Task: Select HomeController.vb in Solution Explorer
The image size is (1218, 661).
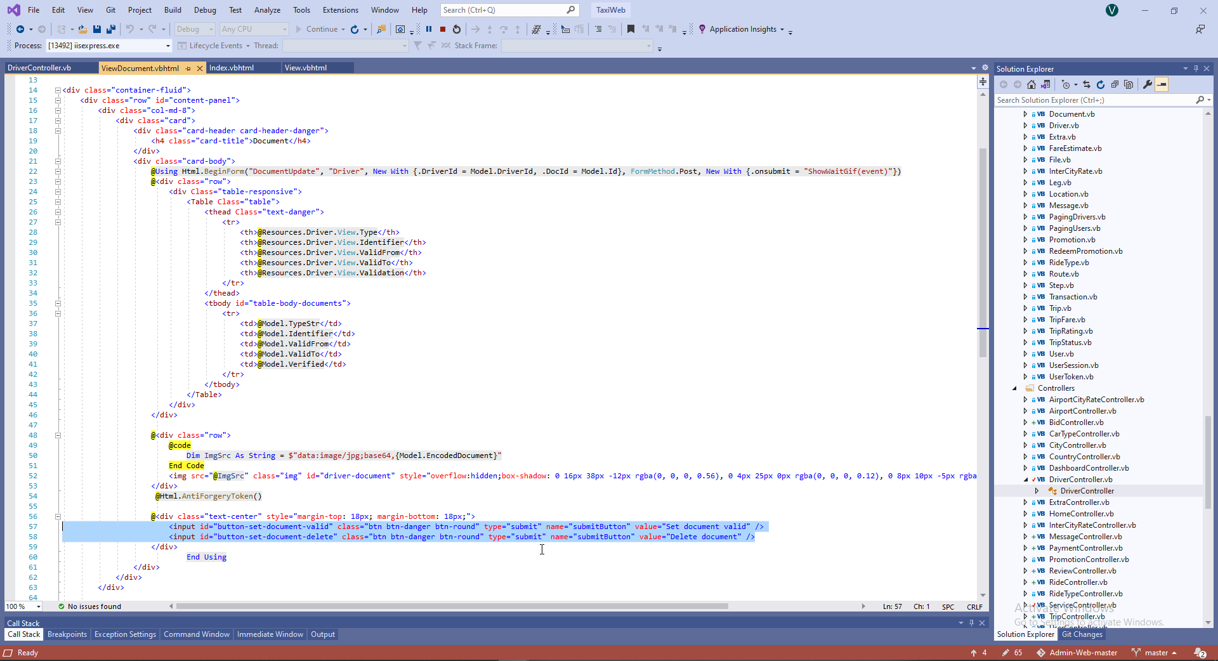Action: [1081, 514]
